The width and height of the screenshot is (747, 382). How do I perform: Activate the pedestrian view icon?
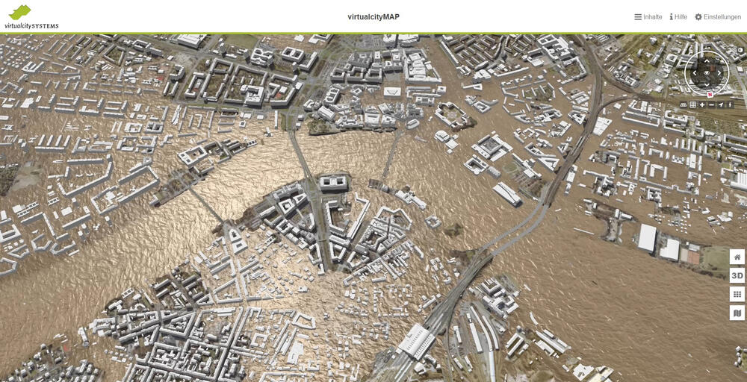coord(730,105)
